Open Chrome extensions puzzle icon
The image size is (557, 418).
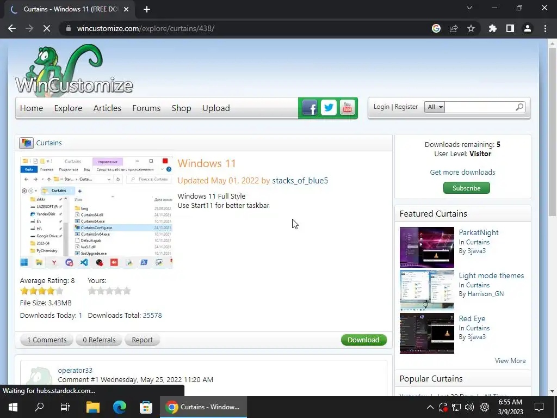click(492, 28)
